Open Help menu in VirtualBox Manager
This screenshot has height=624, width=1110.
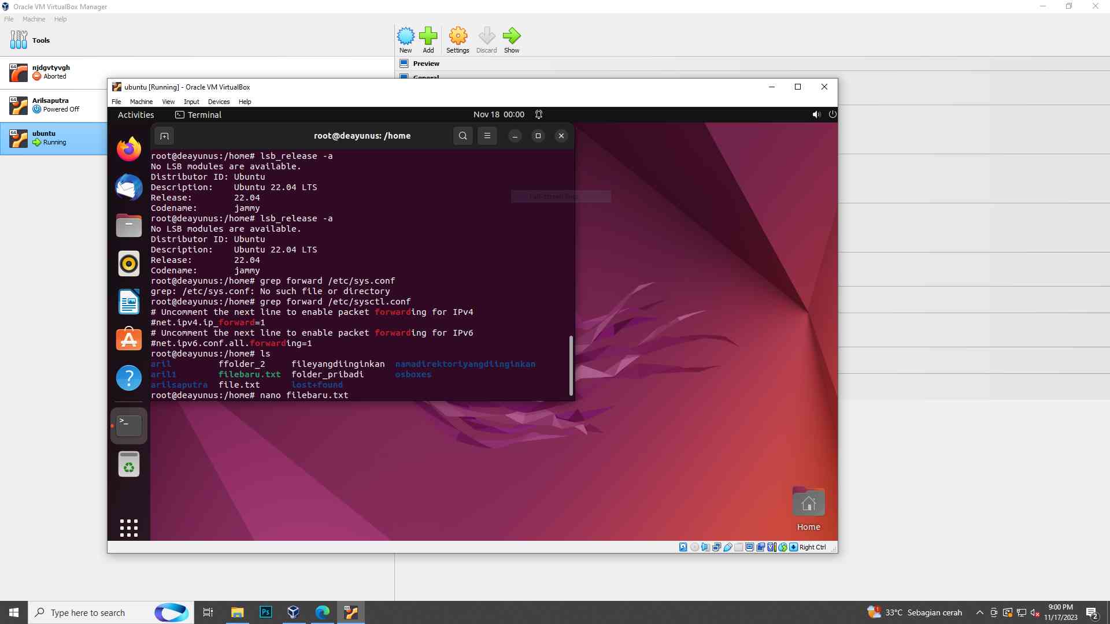(60, 19)
